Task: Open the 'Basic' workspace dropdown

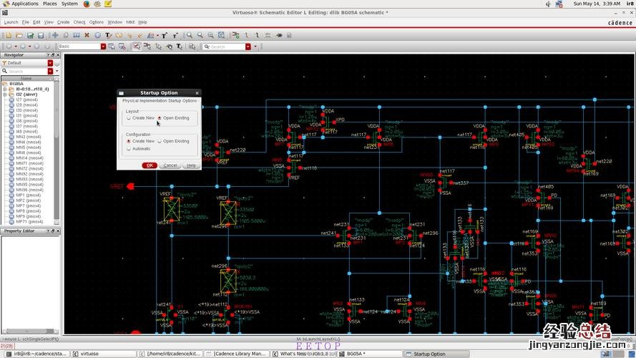Action: 103,47
